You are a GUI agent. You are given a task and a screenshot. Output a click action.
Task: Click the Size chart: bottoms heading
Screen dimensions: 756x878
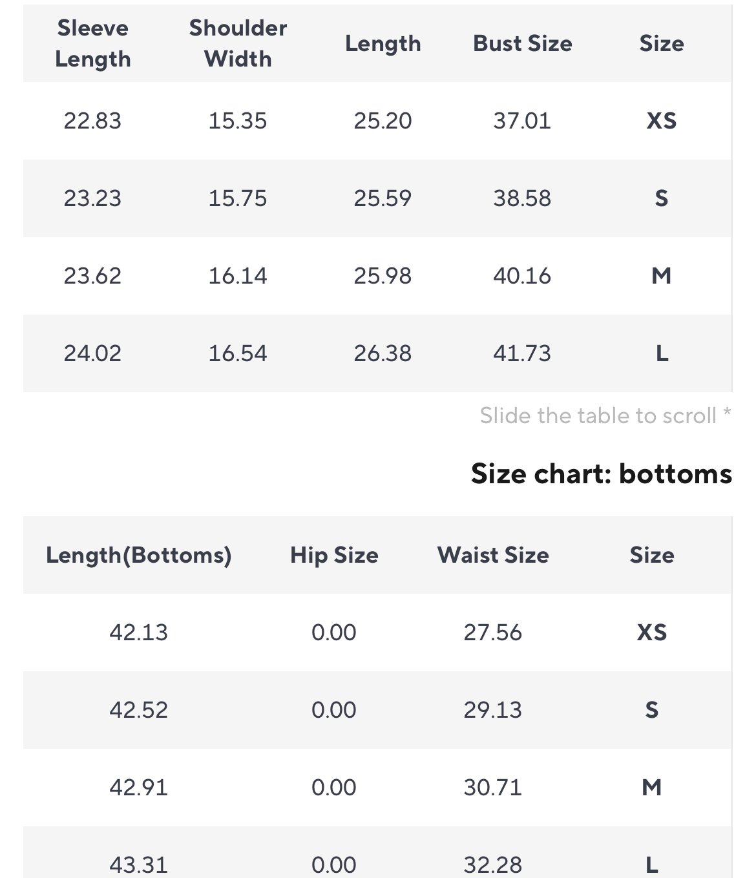click(602, 474)
